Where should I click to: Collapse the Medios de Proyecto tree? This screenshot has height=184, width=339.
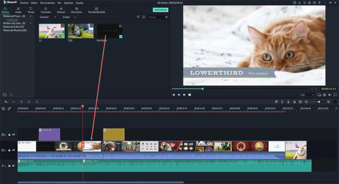point(31,16)
